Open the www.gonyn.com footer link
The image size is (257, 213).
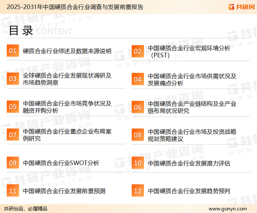[228, 209]
